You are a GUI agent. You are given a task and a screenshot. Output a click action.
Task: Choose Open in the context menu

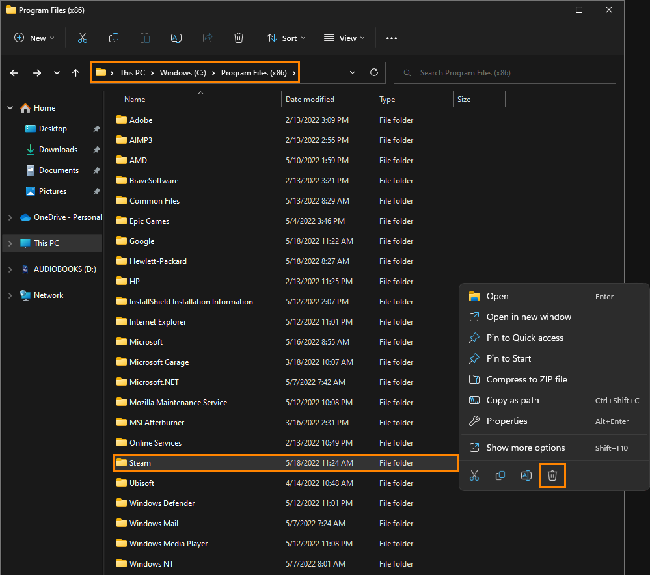pos(554,297)
